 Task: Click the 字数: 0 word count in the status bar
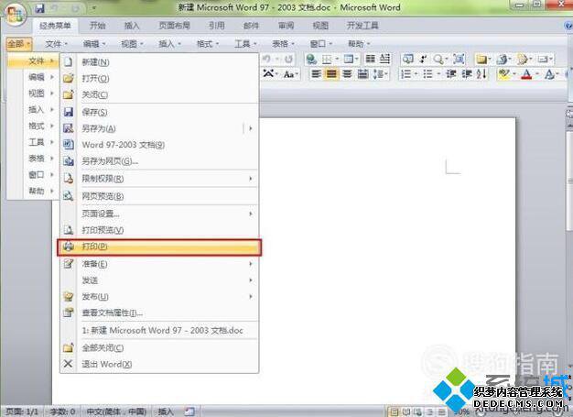[x=62, y=412]
